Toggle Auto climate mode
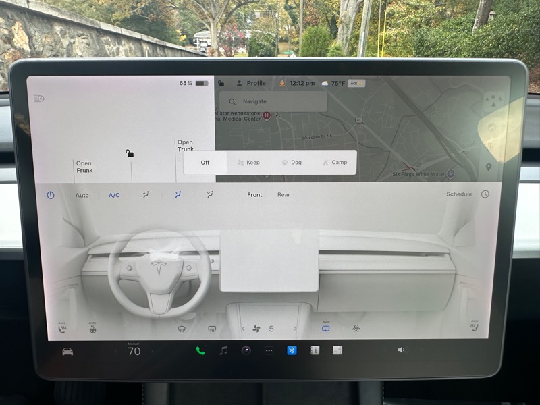This screenshot has width=540, height=405. [82, 195]
